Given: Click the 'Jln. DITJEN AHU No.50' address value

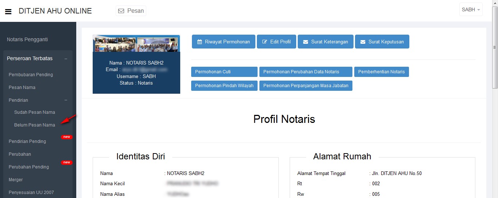Looking at the screenshot, I should [397, 174].
